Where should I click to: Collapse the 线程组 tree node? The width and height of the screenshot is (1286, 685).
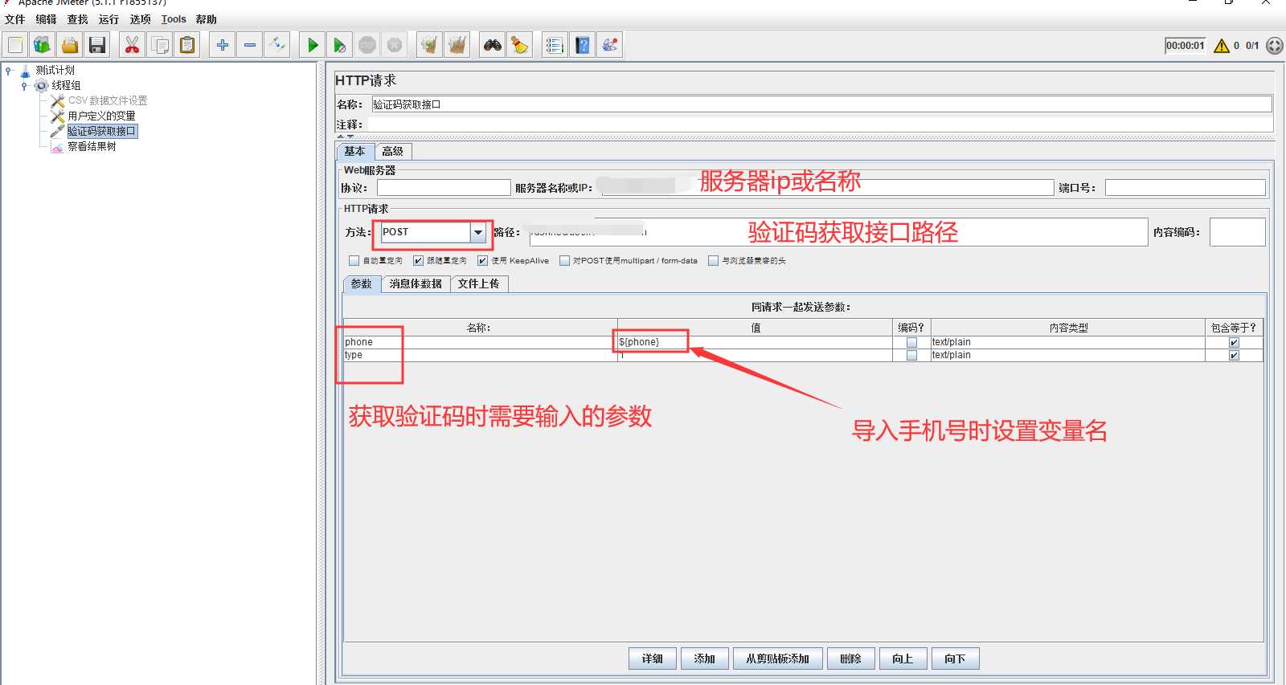[x=25, y=86]
